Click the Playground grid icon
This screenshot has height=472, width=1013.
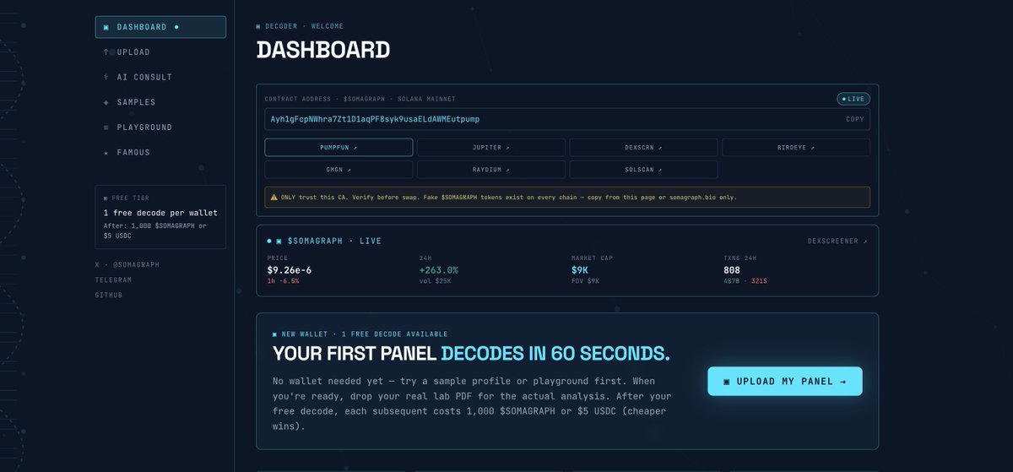pyautogui.click(x=106, y=127)
